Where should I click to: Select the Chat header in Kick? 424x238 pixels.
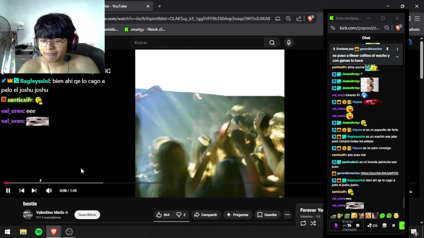366,38
